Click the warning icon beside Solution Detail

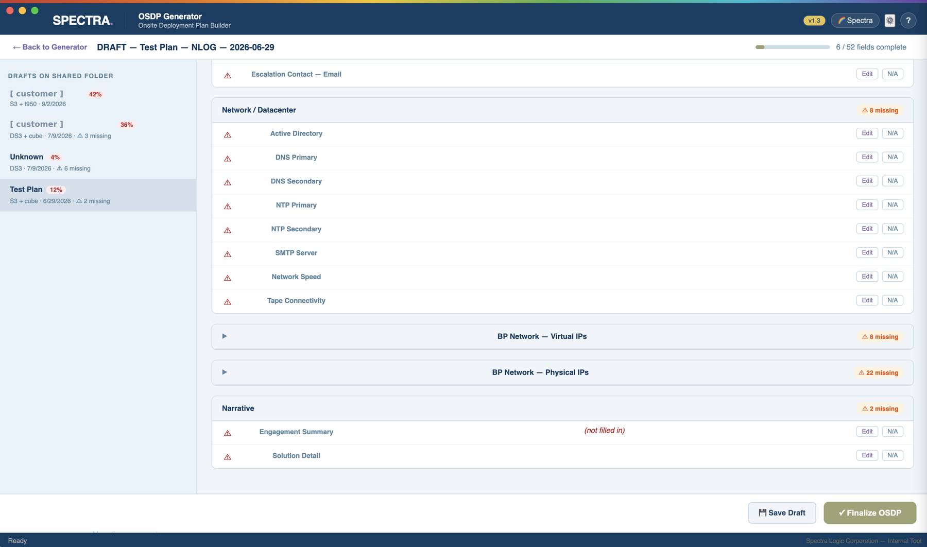coord(228,457)
